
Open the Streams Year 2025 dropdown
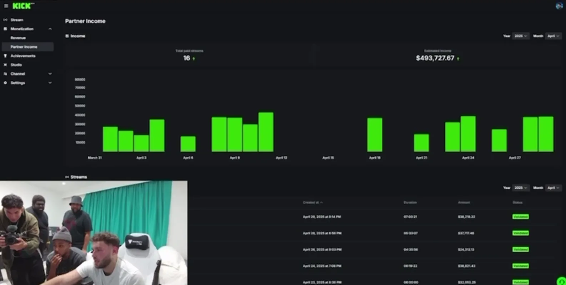pos(521,188)
